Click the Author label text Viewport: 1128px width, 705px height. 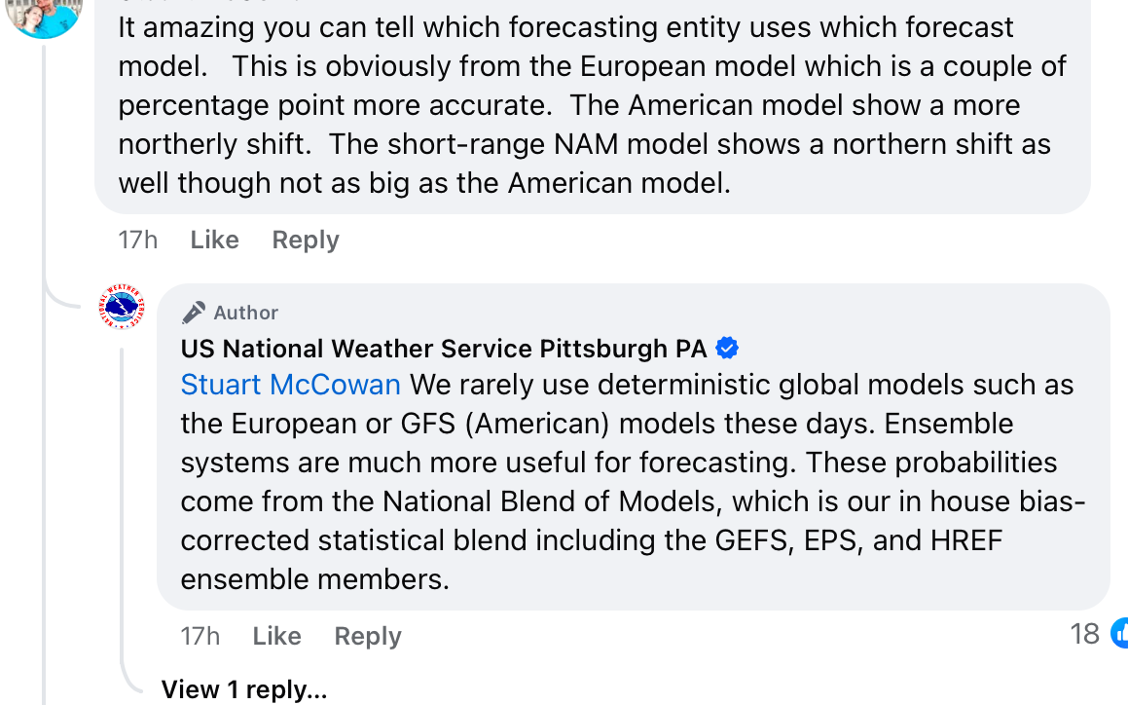[246, 313]
